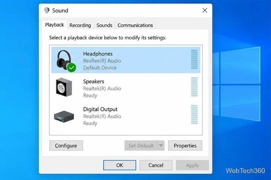The image size is (271, 180).
Task: Click "Realtek(R) Audio" under Speakers
Action: (102, 89)
